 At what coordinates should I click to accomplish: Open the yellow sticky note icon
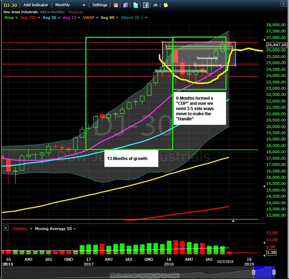[x=166, y=5]
